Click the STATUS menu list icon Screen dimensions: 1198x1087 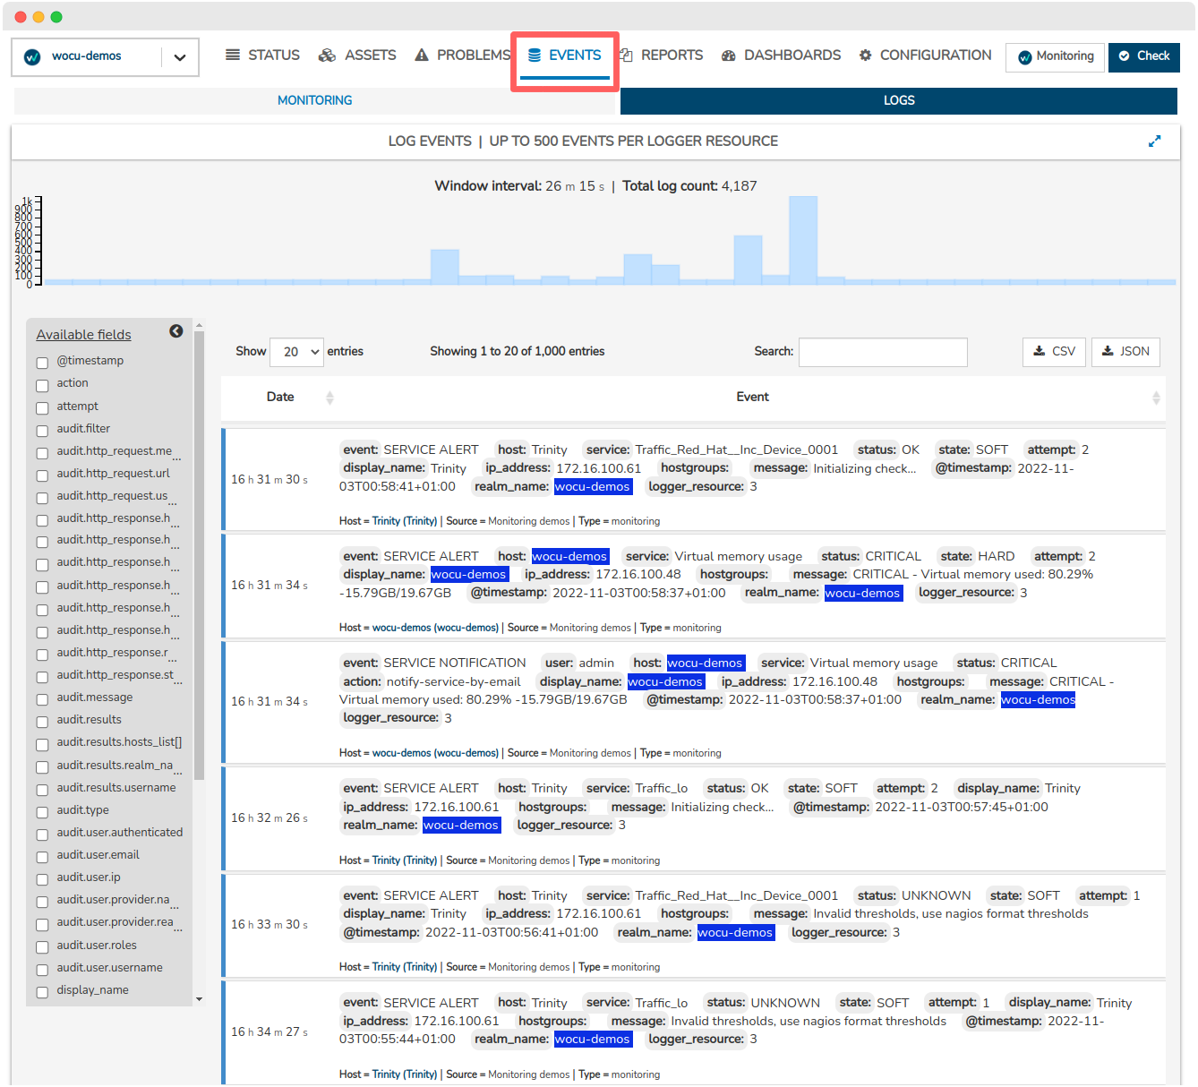233,56
